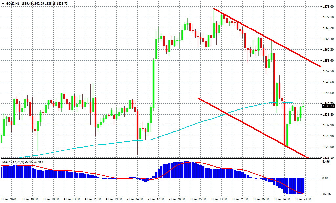Click the 1821.10 price axis label

[328, 158]
